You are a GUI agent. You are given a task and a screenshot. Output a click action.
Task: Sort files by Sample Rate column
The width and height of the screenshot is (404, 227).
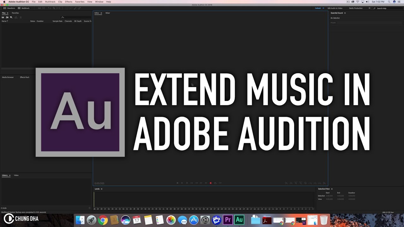pos(57,21)
